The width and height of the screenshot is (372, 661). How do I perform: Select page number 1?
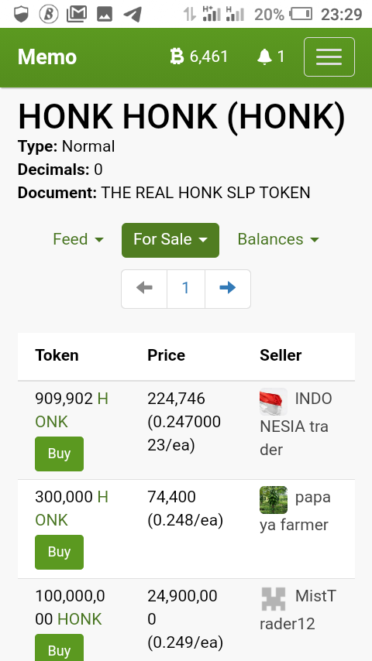(x=186, y=289)
